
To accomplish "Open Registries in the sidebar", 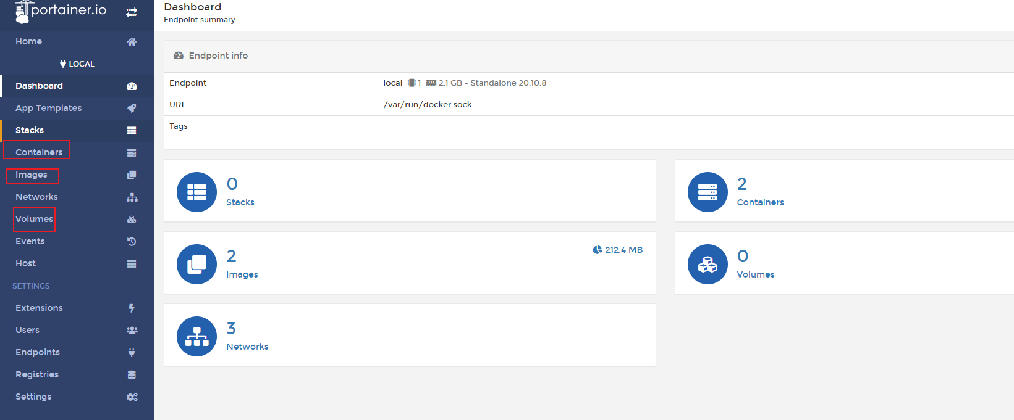I will (x=37, y=374).
